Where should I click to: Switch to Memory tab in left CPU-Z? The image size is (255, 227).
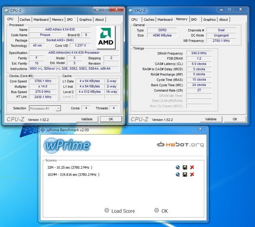[58, 20]
